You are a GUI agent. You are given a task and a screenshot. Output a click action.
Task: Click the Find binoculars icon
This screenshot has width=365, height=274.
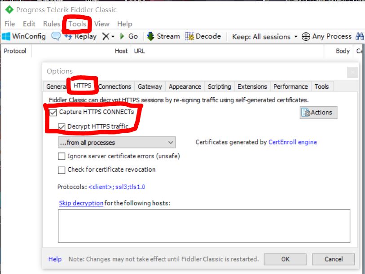[x=360, y=36]
